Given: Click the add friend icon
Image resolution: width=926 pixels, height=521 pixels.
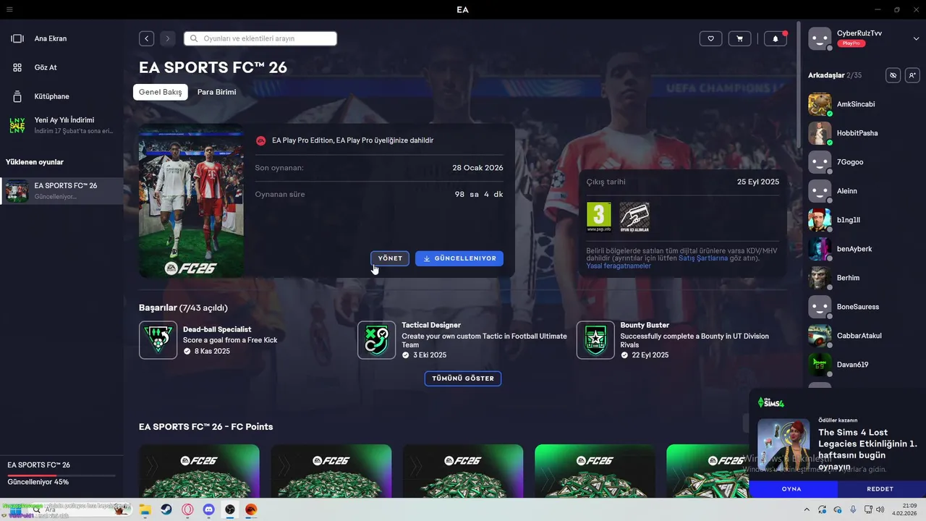Looking at the screenshot, I should tap(912, 75).
